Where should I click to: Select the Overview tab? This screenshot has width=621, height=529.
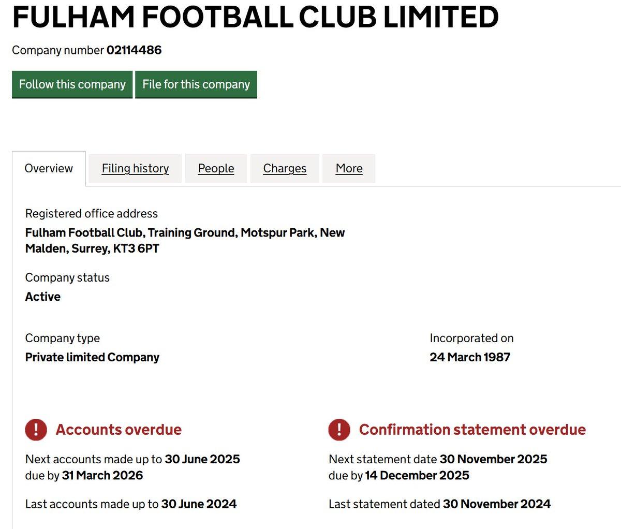(49, 168)
